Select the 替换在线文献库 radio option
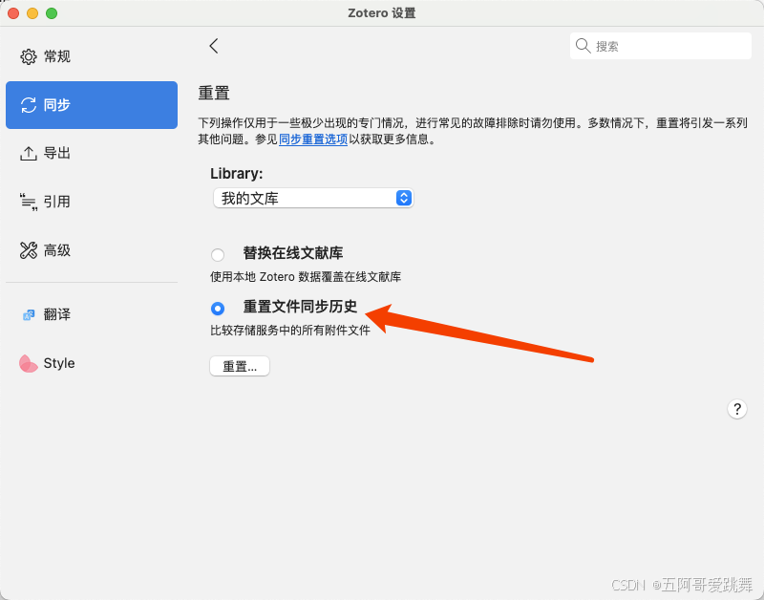The width and height of the screenshot is (764, 600). [x=218, y=254]
